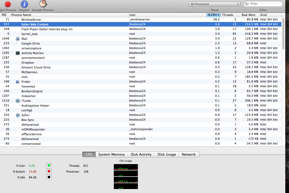The width and height of the screenshot is (289, 193).
Task: Click the Finder icon in process list
Action: 18,82
